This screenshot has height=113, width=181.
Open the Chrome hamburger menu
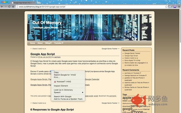pos(179,7)
